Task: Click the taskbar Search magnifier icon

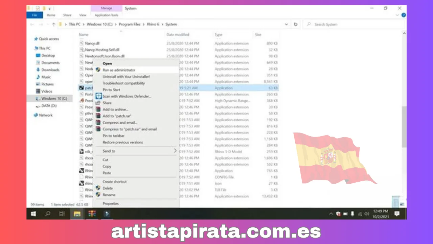Action: (x=48, y=214)
